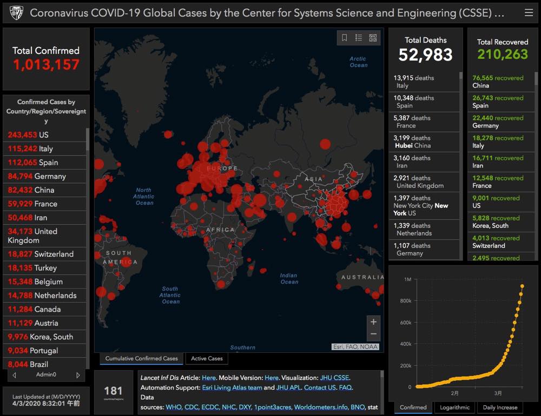Select the Daily Increase chart tab
Screen dimensions: 541x416
click(x=500, y=407)
